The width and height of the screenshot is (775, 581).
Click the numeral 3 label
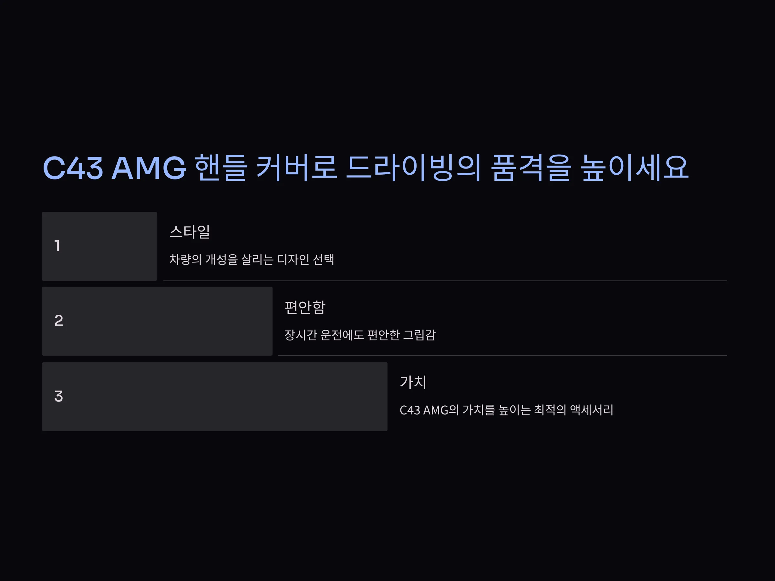[x=58, y=396]
